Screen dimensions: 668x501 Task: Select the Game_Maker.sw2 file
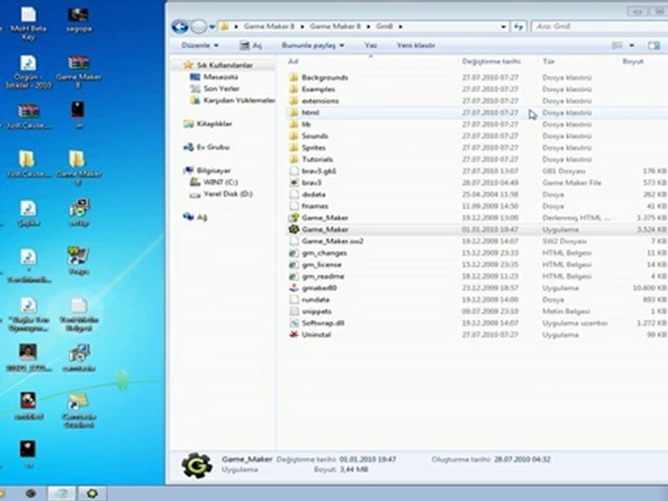[x=333, y=241]
